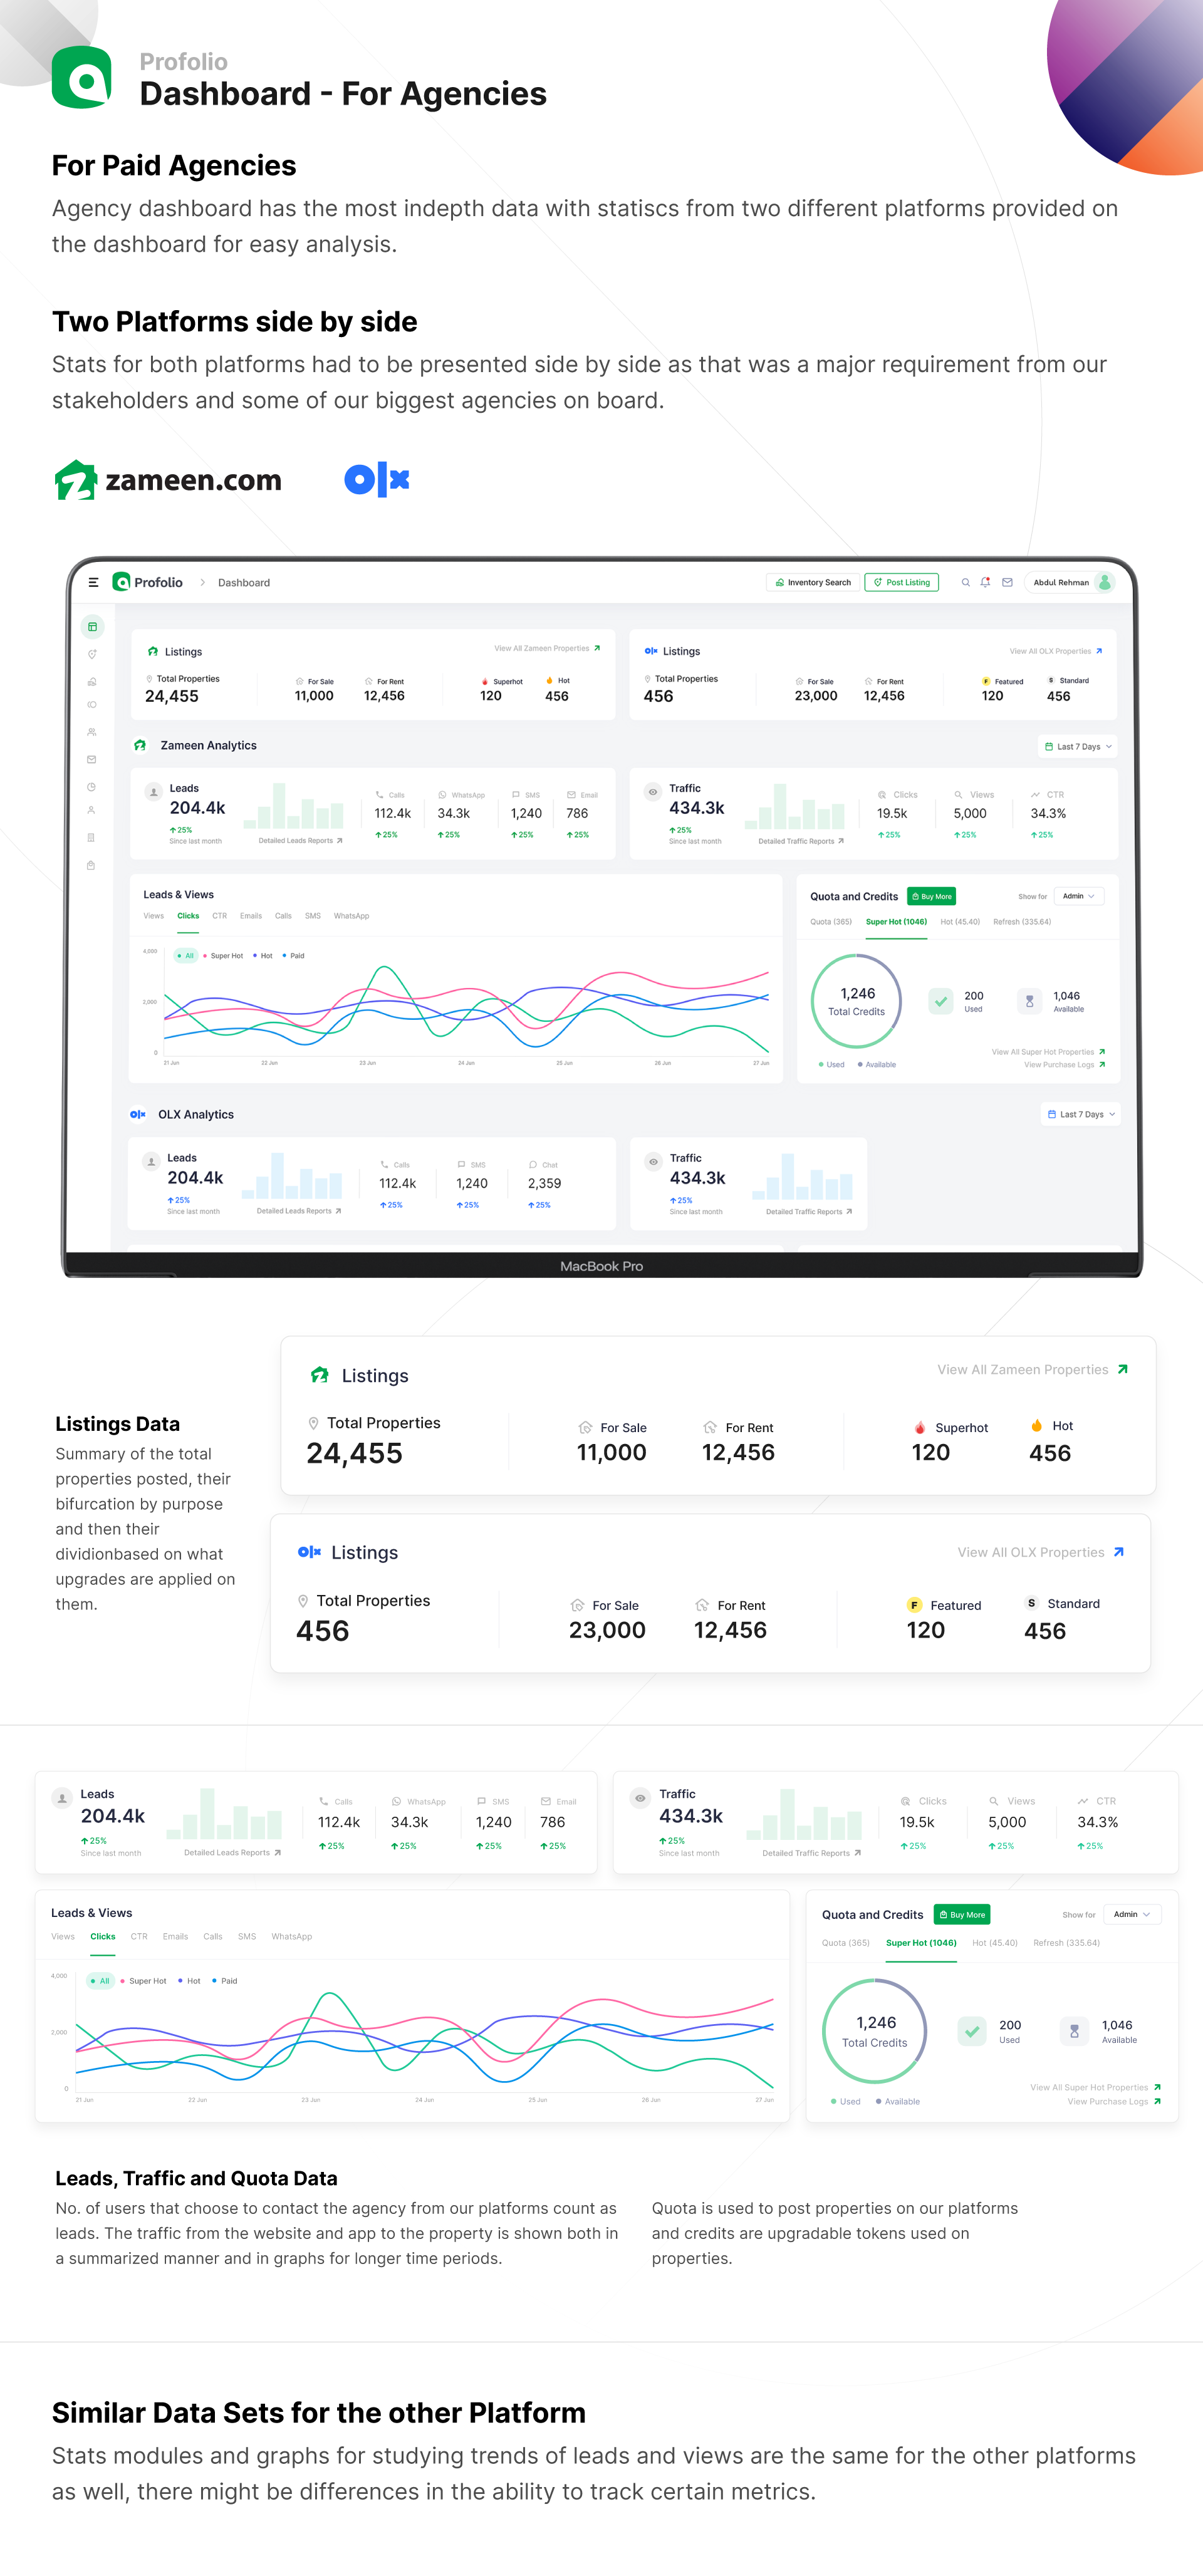Click the Leads avatar icon in enlarged Leads card

pos(62,1798)
